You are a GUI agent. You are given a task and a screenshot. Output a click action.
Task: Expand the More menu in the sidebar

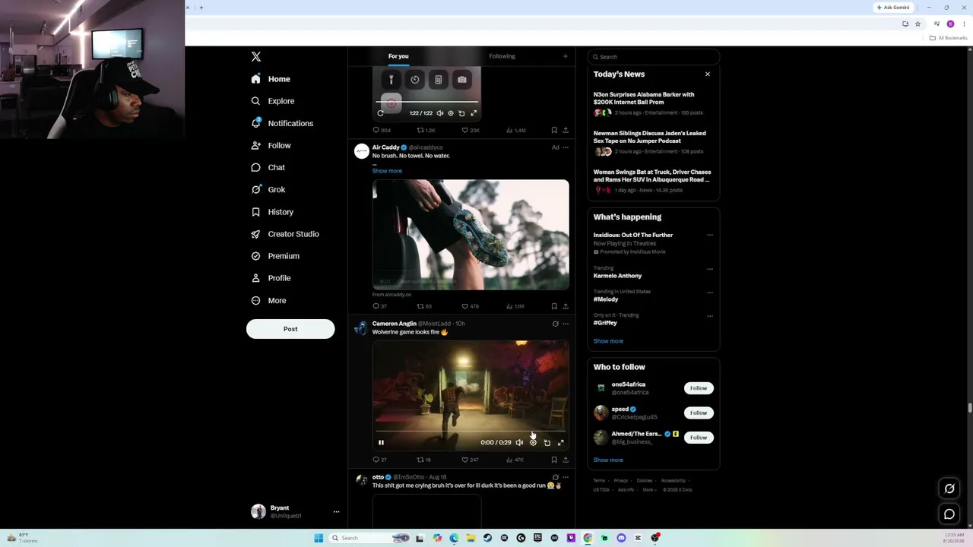point(268,300)
